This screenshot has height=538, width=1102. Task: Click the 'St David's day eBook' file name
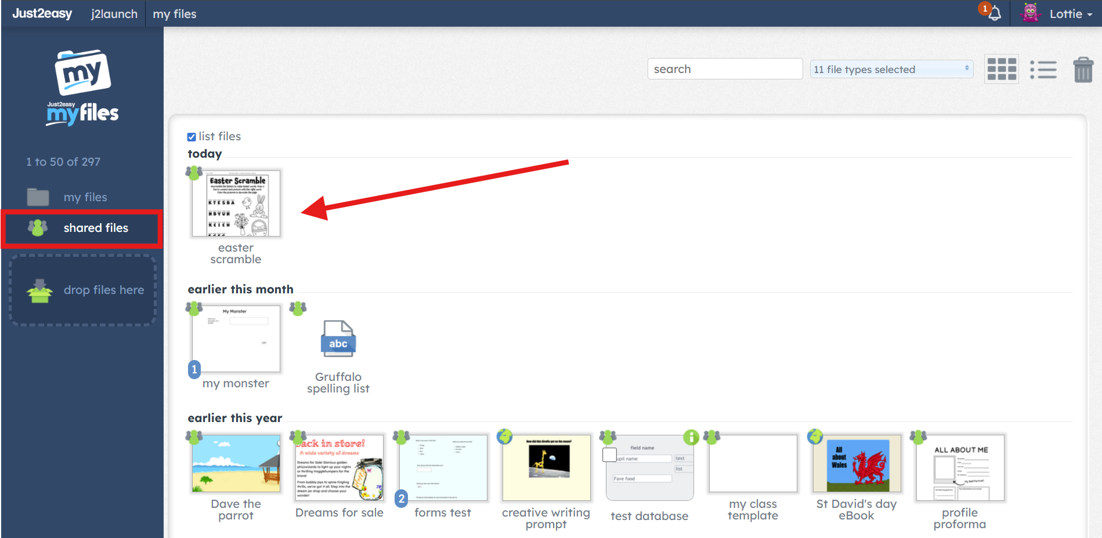(x=857, y=510)
